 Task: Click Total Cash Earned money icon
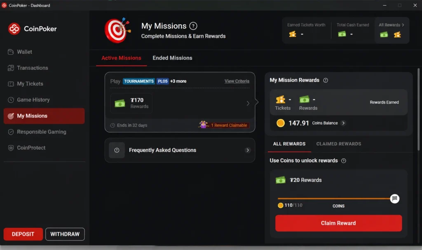click(x=342, y=34)
